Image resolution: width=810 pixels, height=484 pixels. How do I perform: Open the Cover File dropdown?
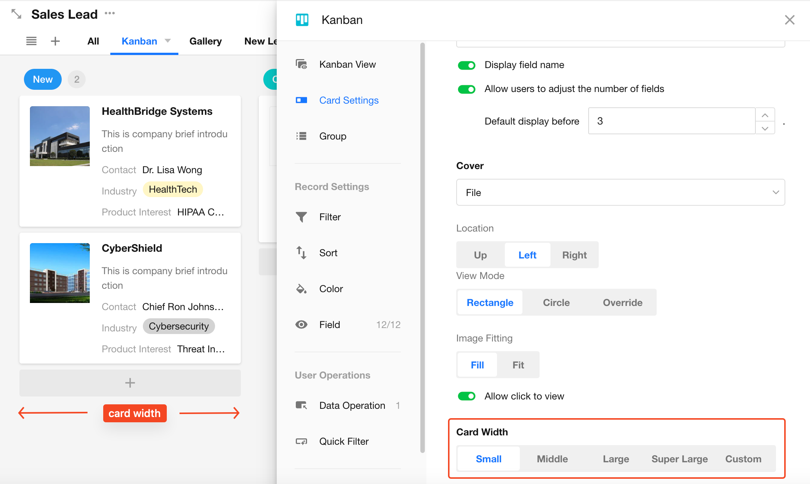point(620,192)
